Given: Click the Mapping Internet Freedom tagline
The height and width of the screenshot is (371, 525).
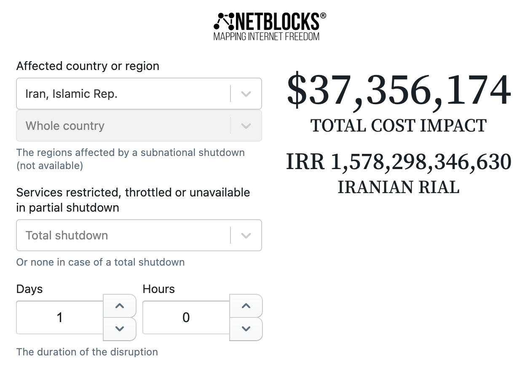Looking at the screenshot, I should coord(266,37).
